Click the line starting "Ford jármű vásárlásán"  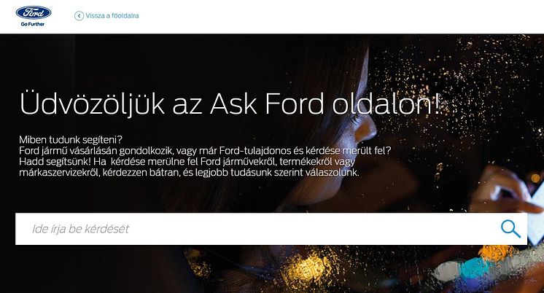click(205, 151)
